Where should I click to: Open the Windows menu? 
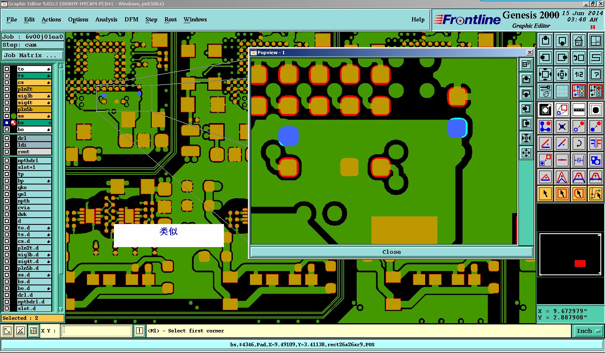coord(195,20)
